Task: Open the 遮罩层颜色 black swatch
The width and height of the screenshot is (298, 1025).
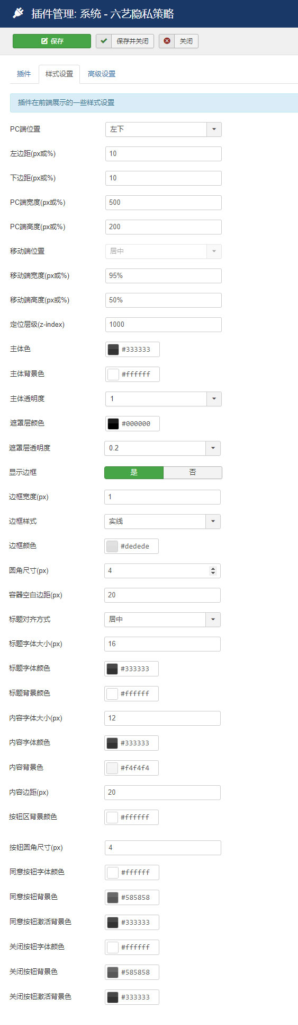Action: point(113,423)
